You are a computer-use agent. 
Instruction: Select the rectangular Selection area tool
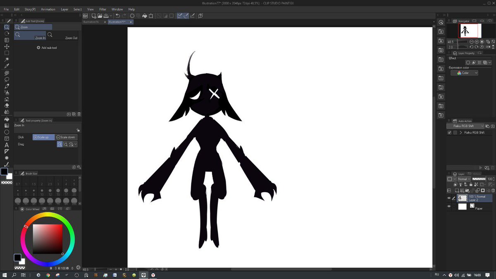7,53
